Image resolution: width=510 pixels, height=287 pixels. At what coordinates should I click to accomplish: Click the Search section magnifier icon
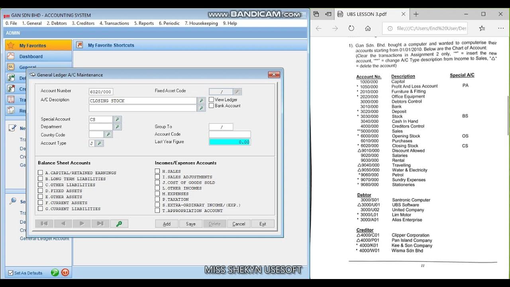[12, 201]
